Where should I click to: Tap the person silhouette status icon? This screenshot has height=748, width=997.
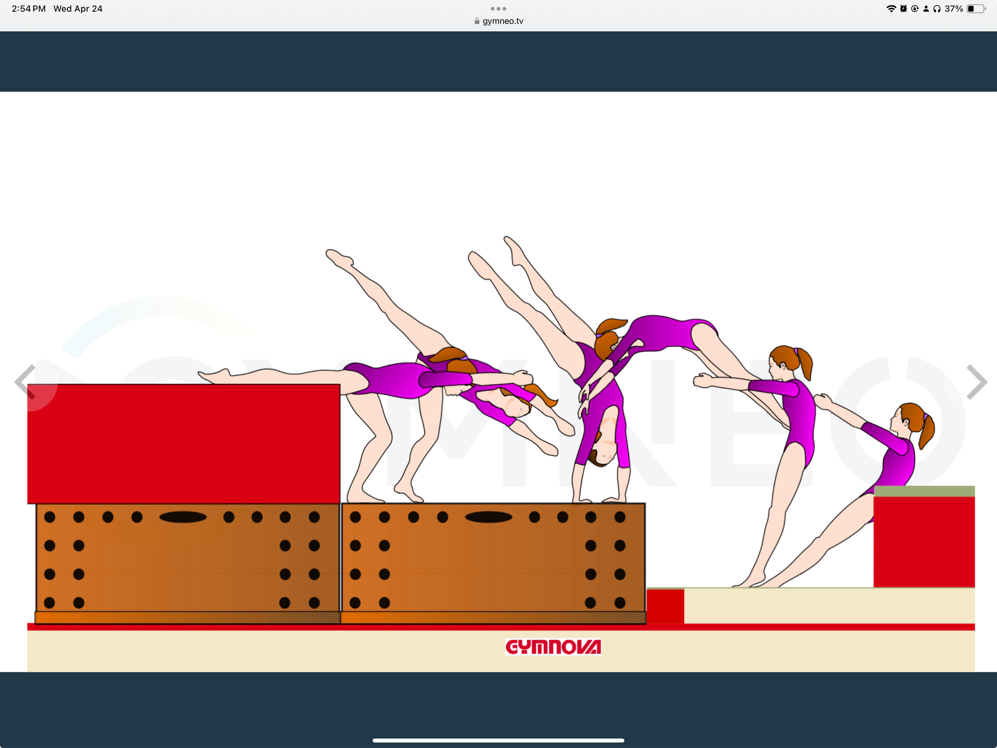pyautogui.click(x=926, y=8)
